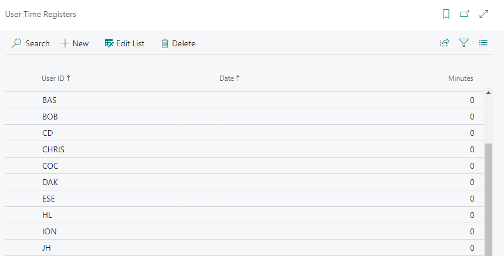Open page in new window icon
Screen dimensions: 504x256
tap(465, 14)
